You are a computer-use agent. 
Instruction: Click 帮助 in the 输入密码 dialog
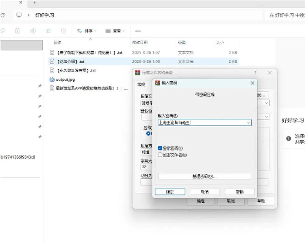click(x=240, y=192)
